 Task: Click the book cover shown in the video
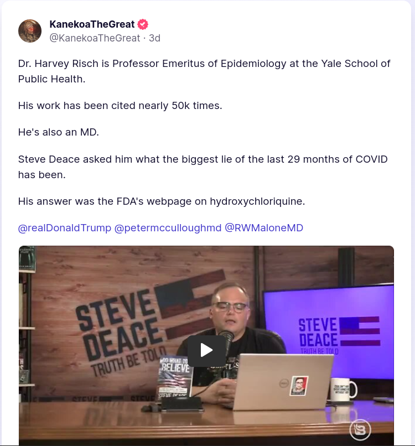tap(175, 377)
